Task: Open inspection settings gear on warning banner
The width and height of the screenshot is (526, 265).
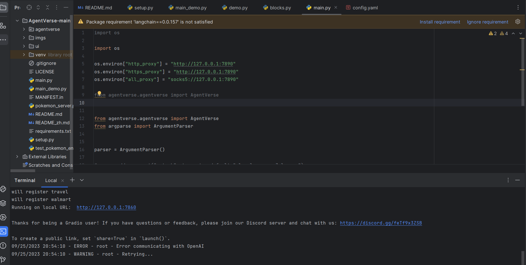Action: 518,22
